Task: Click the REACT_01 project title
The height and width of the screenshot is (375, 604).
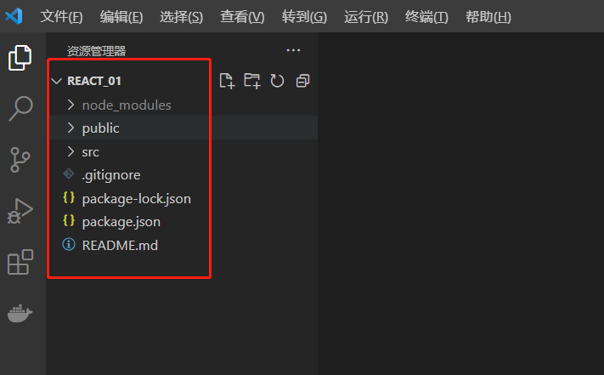Action: 94,81
